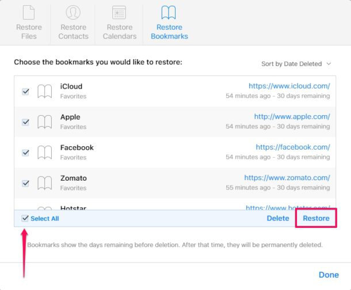Click the bookmark icon beside Zomato
This screenshot has height=290, width=351.
(44, 183)
